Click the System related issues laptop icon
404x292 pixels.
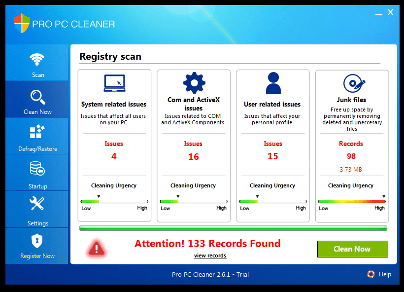[x=114, y=83]
